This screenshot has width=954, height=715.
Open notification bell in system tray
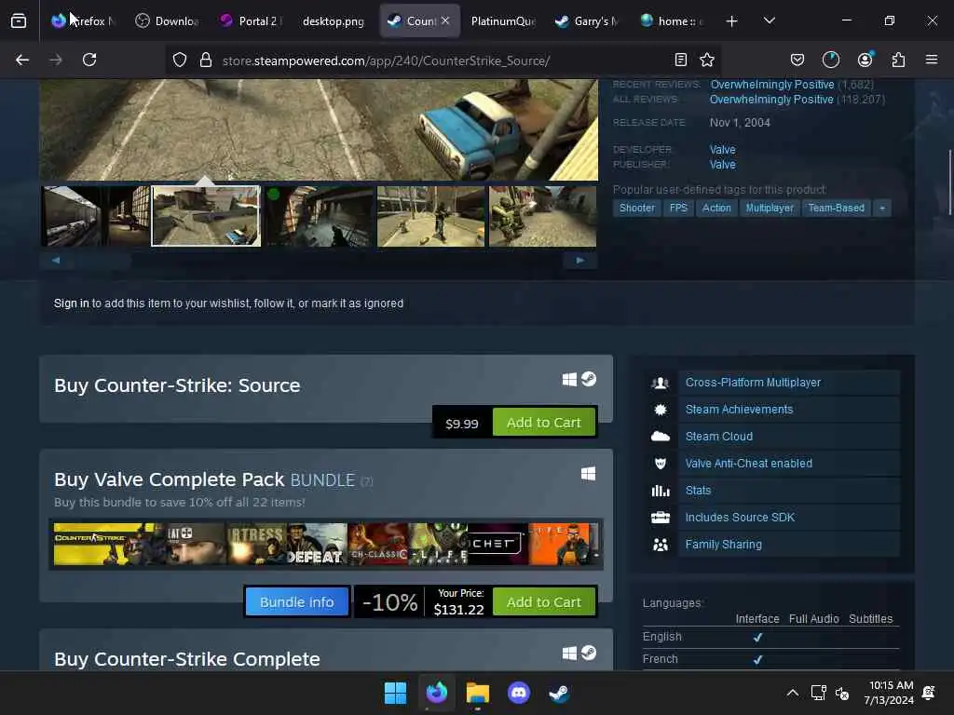coord(929,693)
